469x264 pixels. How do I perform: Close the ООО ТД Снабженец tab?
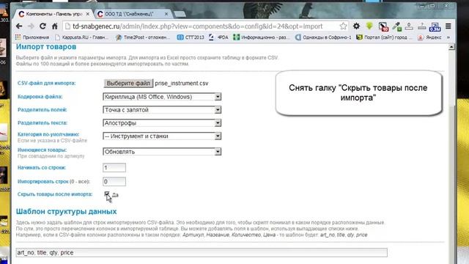[166, 14]
